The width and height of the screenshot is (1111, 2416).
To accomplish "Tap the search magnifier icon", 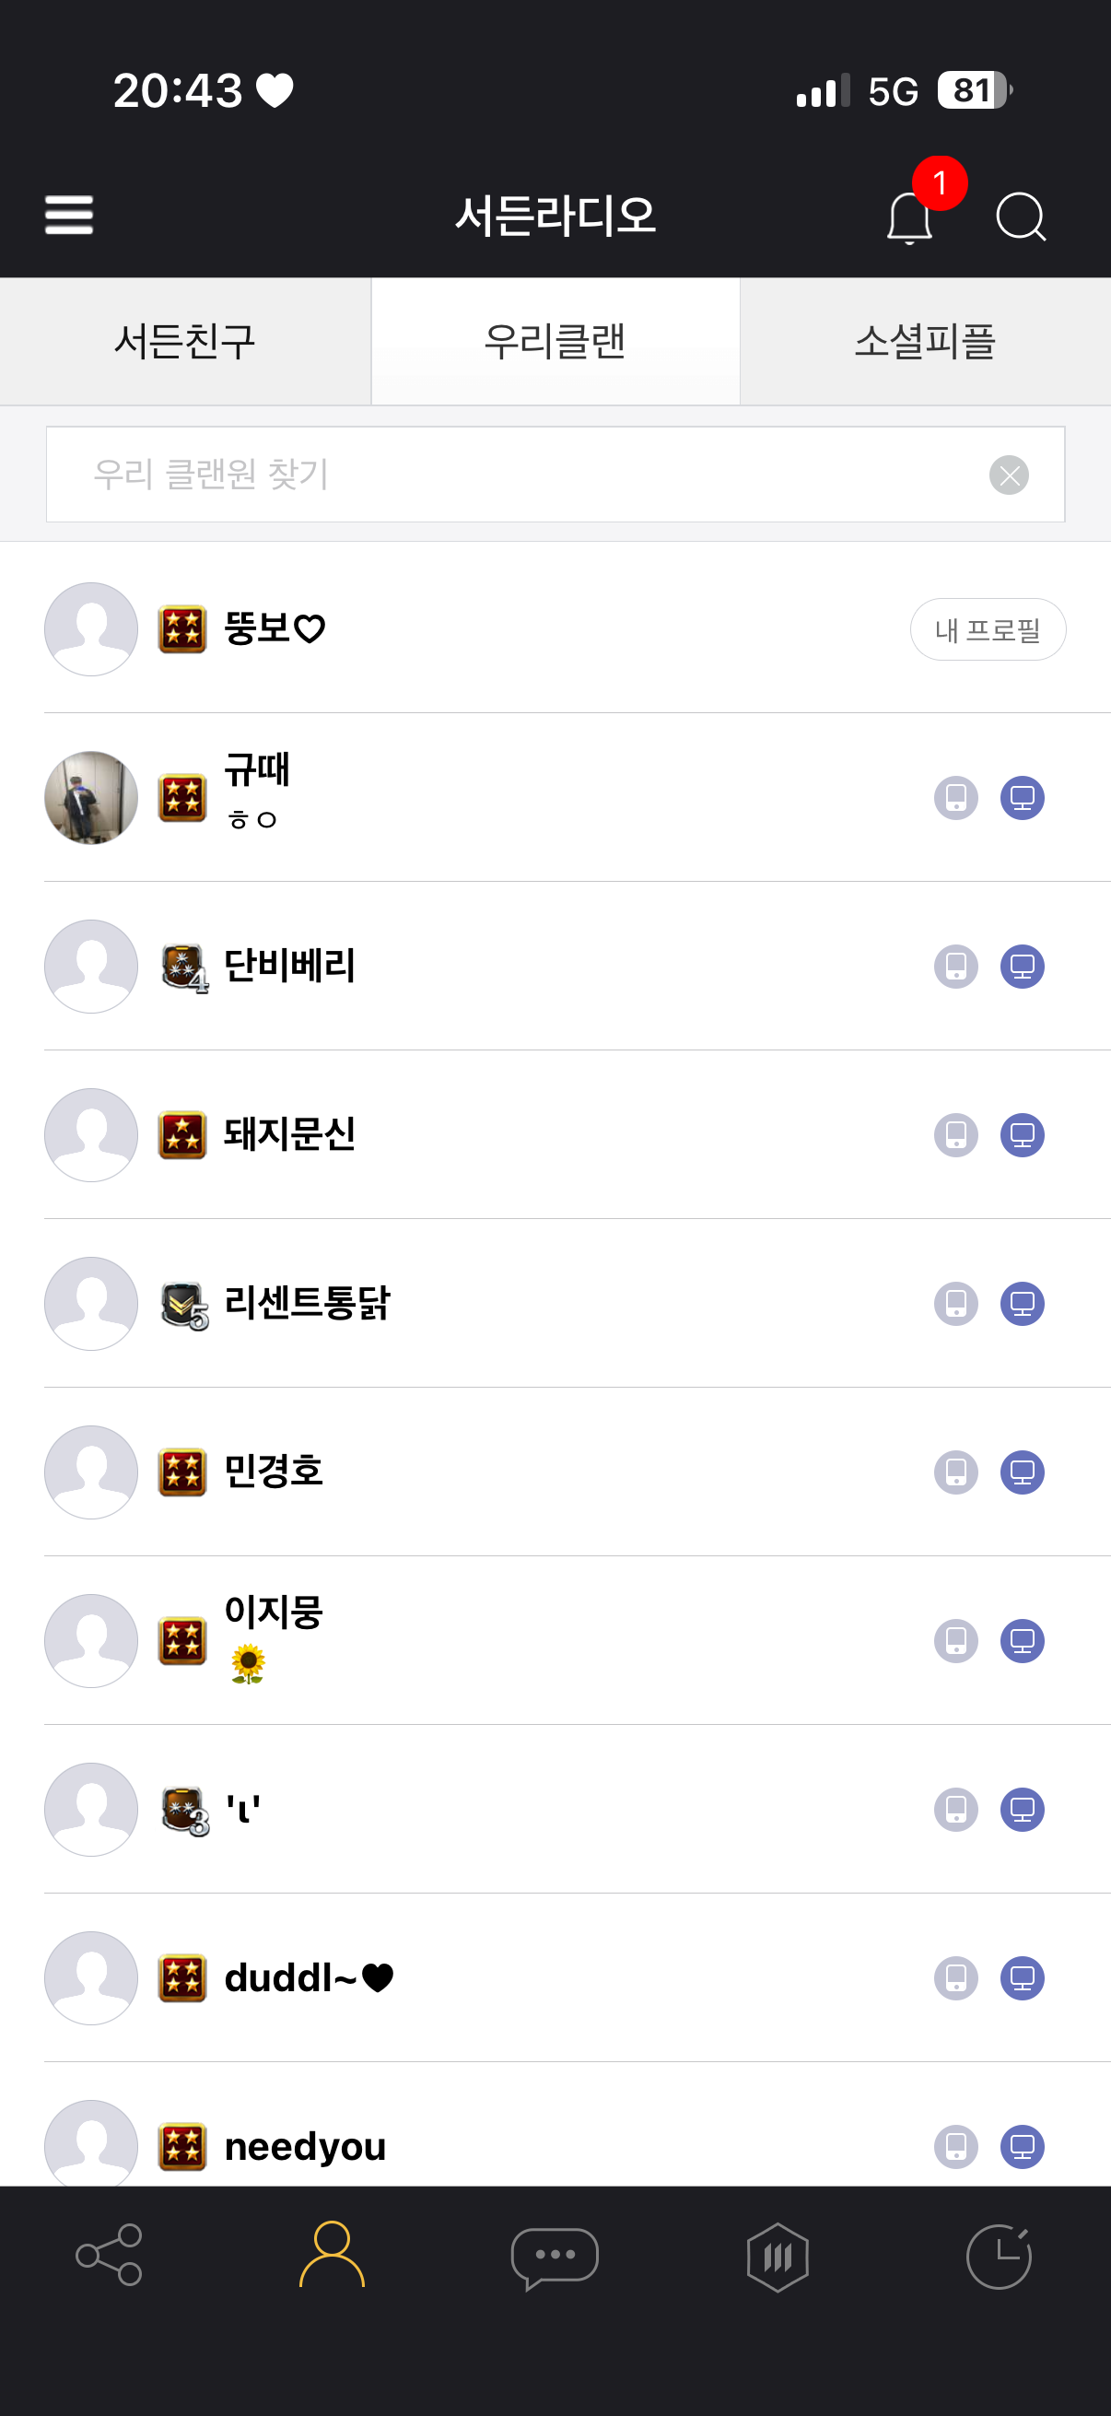I will (x=1020, y=217).
